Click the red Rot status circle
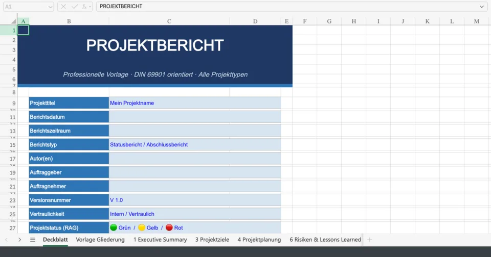Image resolution: width=491 pixels, height=257 pixels. click(x=169, y=227)
